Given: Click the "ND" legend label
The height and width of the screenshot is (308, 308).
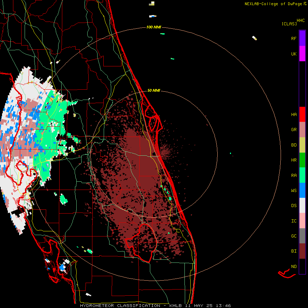Looking at the screenshot, I should tap(294, 267).
